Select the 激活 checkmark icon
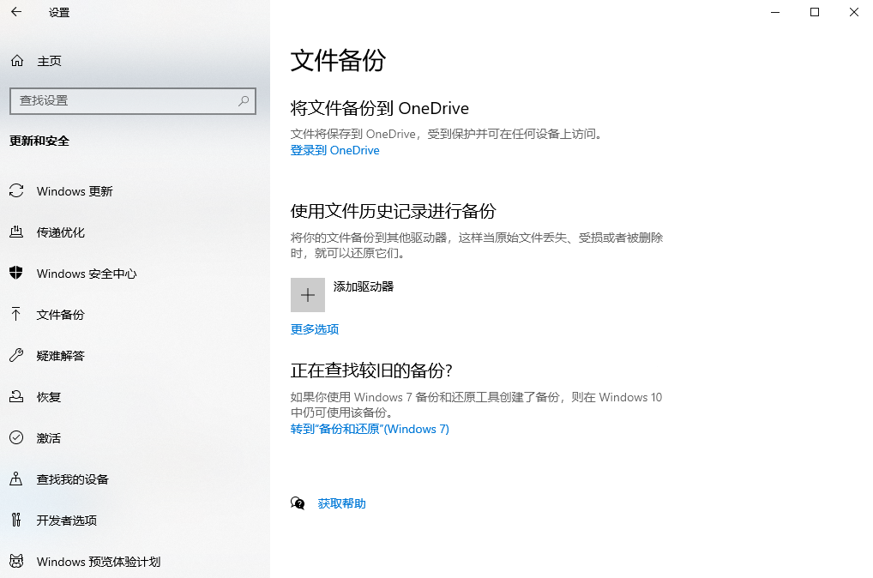The height and width of the screenshot is (578, 873). point(15,438)
